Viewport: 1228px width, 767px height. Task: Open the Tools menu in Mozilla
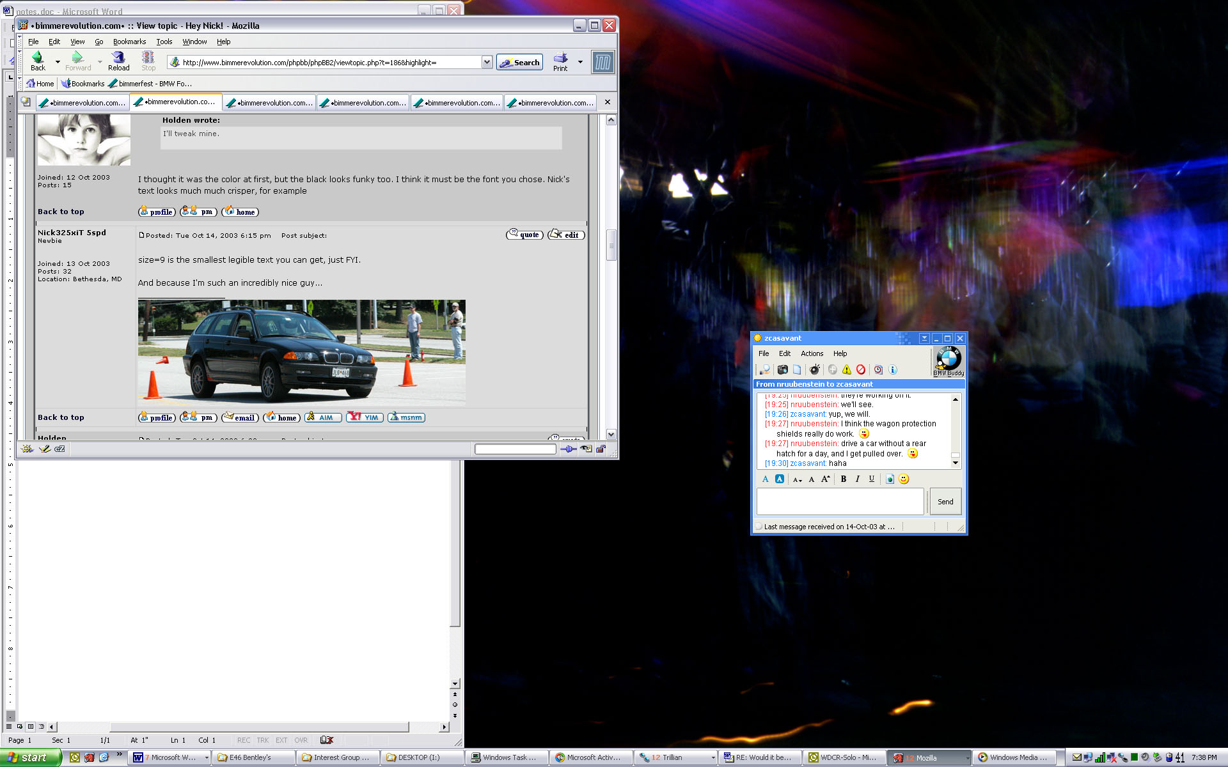coord(164,42)
